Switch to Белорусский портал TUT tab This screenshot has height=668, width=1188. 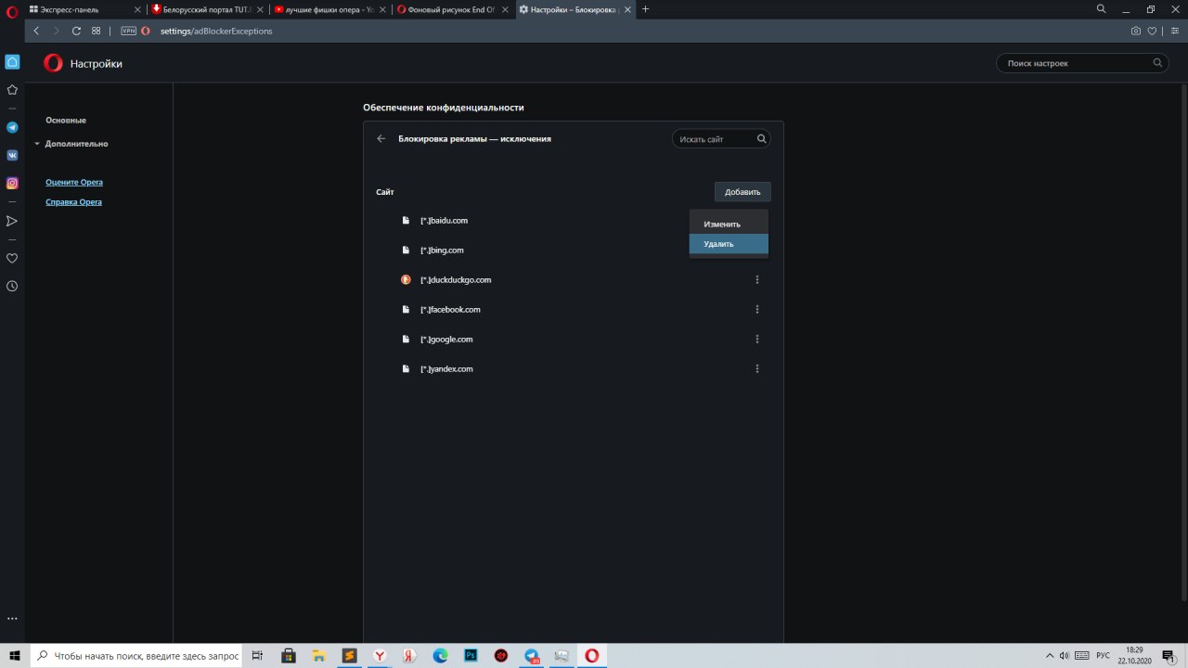208,9
